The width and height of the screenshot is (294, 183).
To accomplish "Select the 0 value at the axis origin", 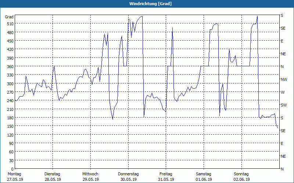I will (x=12, y=169).
